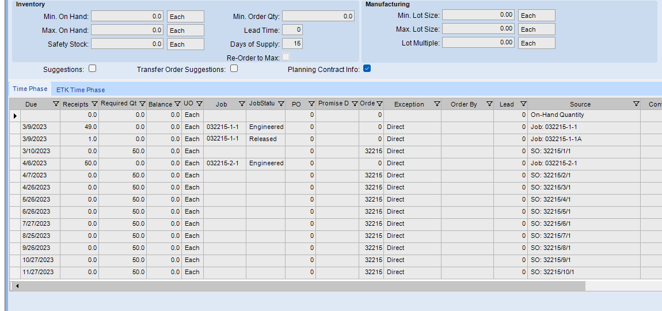Select the due date 6/26/2023 cell

point(40,212)
